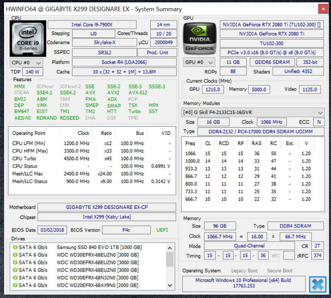Click the NVIDIA GeForce logo
Screen dimensions: 331x298
pyautogui.click(x=199, y=39)
